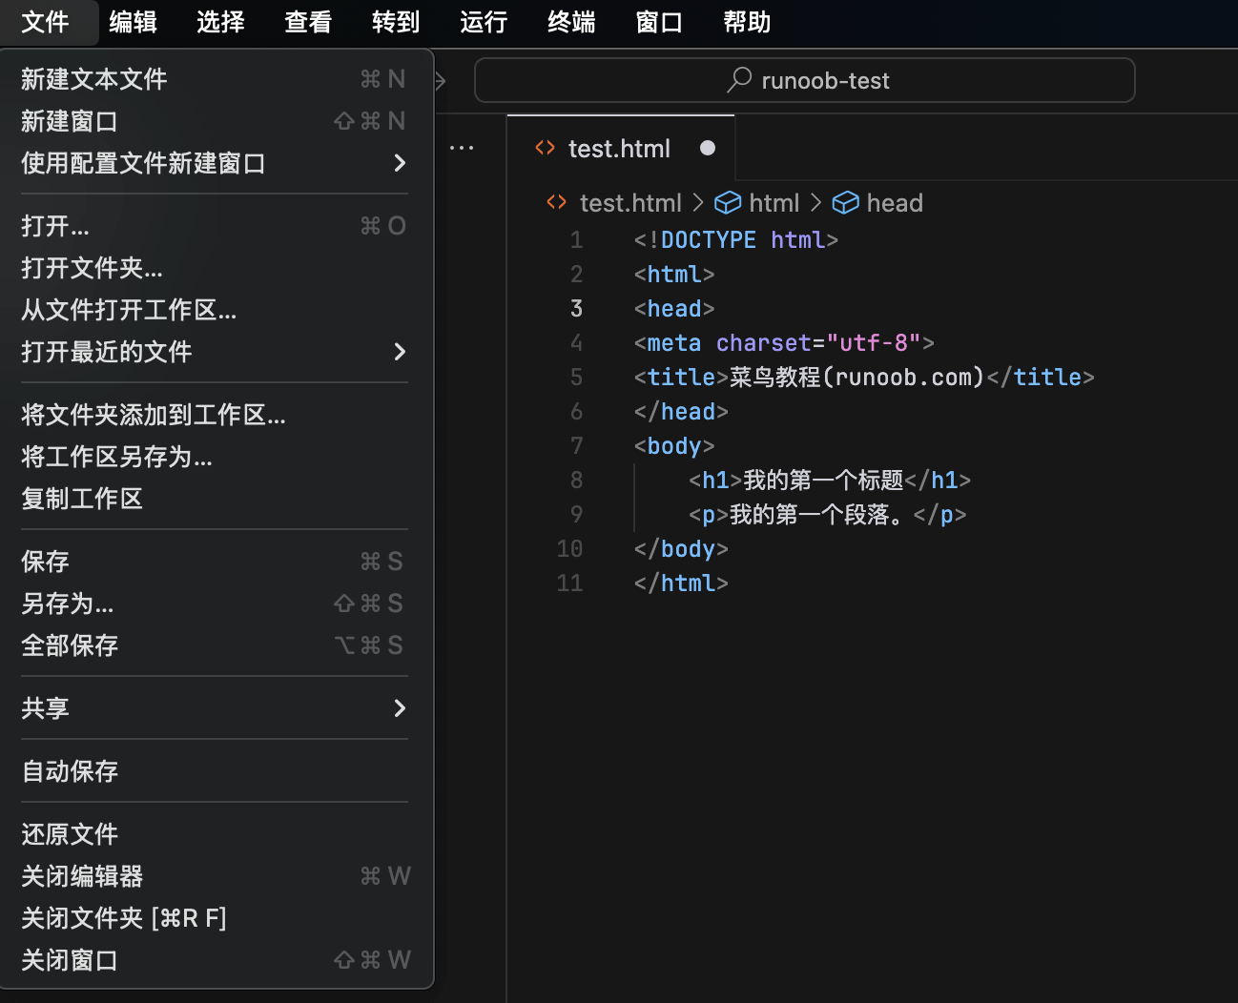This screenshot has width=1238, height=1003.
Task: Choose 打开文件夹... menu entry
Action: coord(92,268)
